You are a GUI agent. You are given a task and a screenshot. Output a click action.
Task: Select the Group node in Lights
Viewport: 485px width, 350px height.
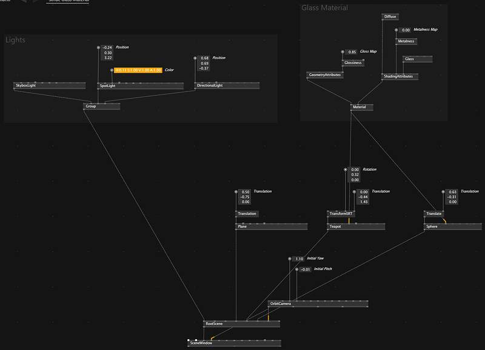tap(101, 106)
